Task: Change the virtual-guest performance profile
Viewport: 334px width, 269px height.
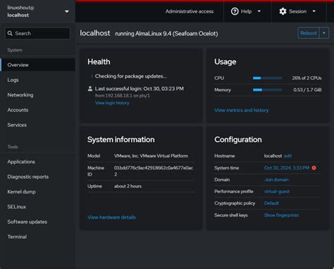Action: tap(277, 191)
